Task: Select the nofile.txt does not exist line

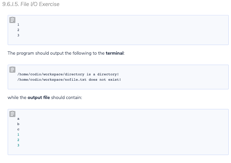Action: [x=69, y=80]
